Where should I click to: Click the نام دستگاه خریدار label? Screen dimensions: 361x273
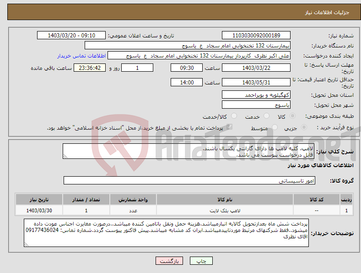333,46
